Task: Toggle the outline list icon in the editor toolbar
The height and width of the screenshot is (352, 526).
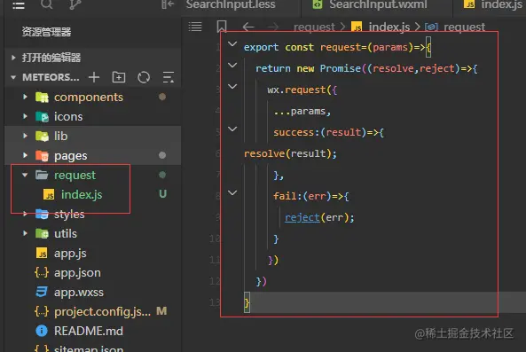Action: coord(195,26)
